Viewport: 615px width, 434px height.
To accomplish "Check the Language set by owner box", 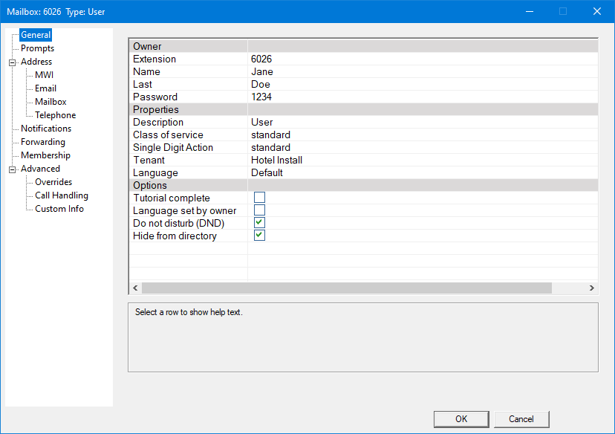I will (x=259, y=210).
